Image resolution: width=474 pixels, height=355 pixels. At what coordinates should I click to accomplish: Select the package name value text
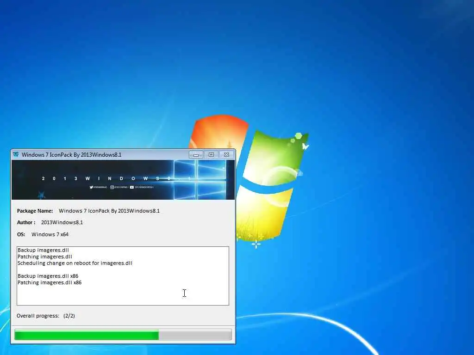[109, 211]
